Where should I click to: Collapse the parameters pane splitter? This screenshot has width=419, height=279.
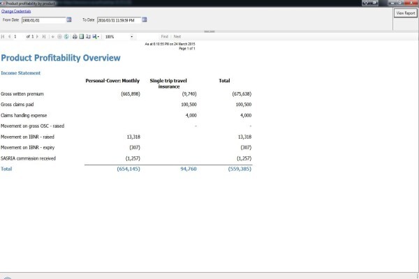[209, 31]
